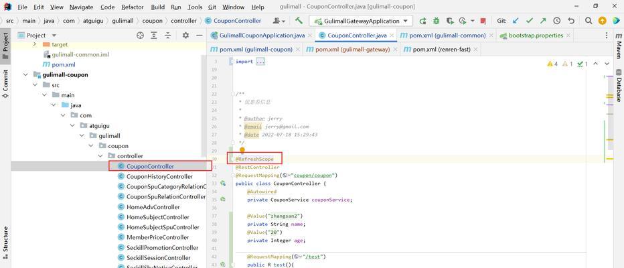Click the orange IDE update icon
The width and height of the screenshot is (624, 268).
tap(603, 21)
